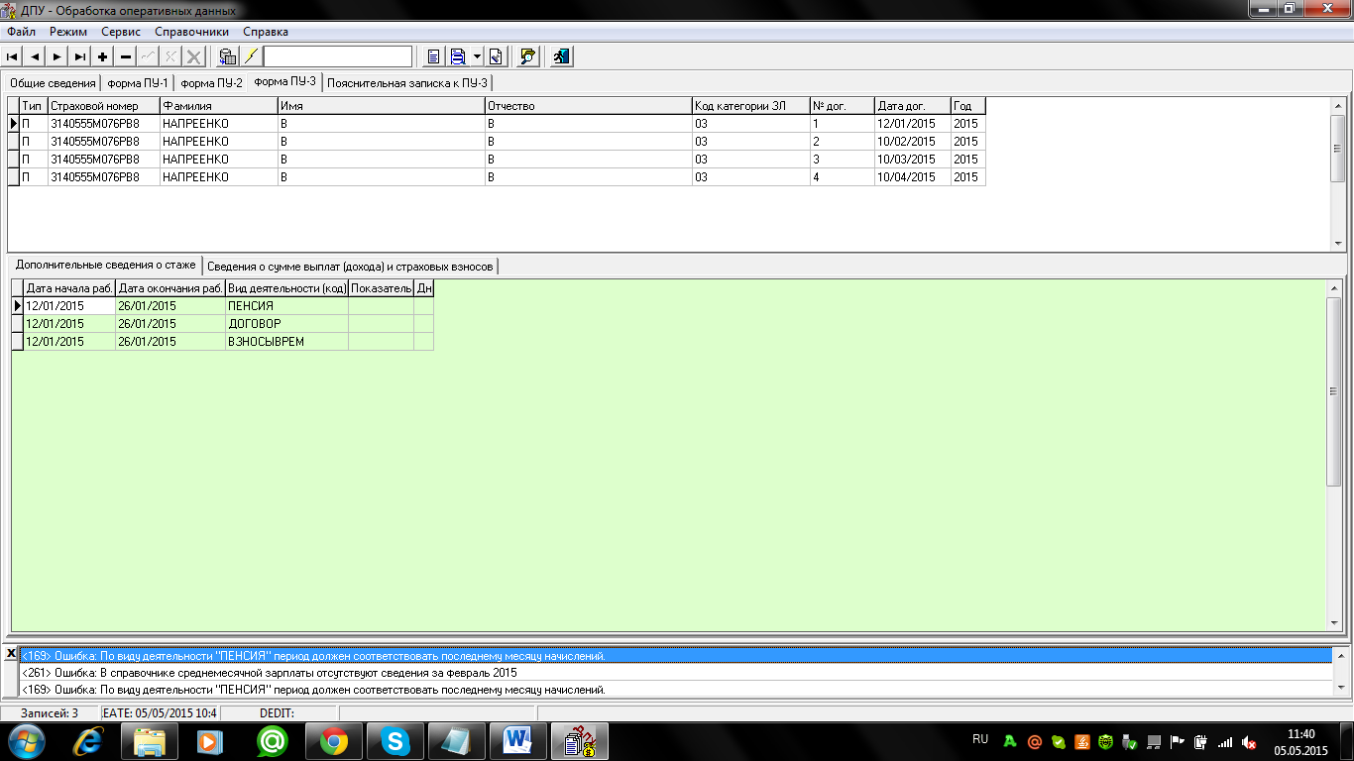Jump to the last record in the navigator
Viewport: 1354px width, 761px height.
click(x=80, y=56)
